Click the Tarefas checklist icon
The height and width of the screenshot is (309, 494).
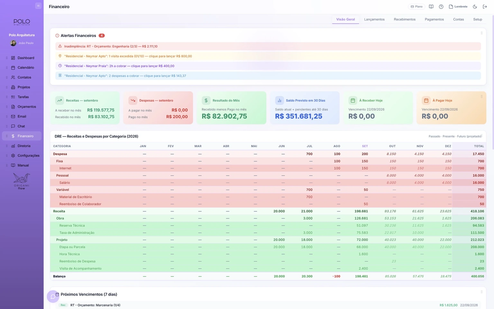point(13,97)
